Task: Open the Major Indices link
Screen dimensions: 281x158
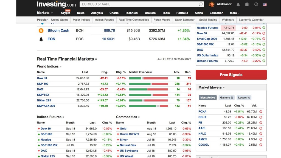Action: (x=81, y=20)
